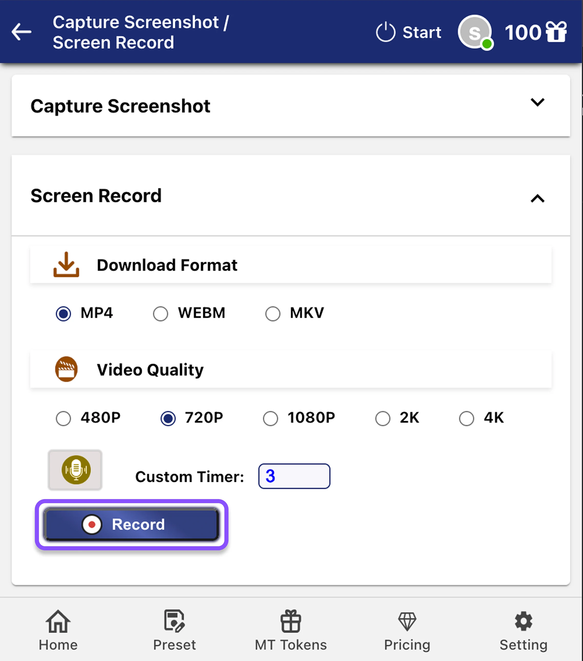583x661 pixels.
Task: Click the Custom Timer input field
Action: click(x=294, y=476)
